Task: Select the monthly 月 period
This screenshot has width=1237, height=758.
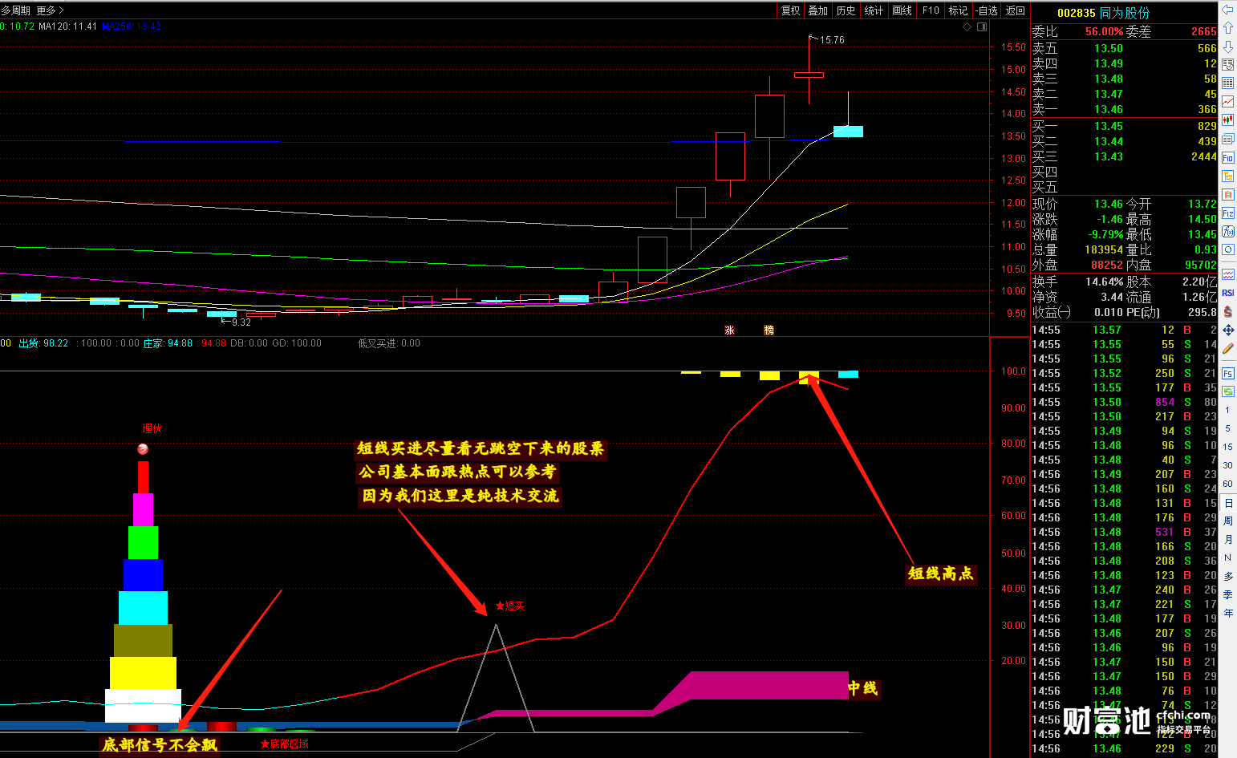Action: [1227, 540]
